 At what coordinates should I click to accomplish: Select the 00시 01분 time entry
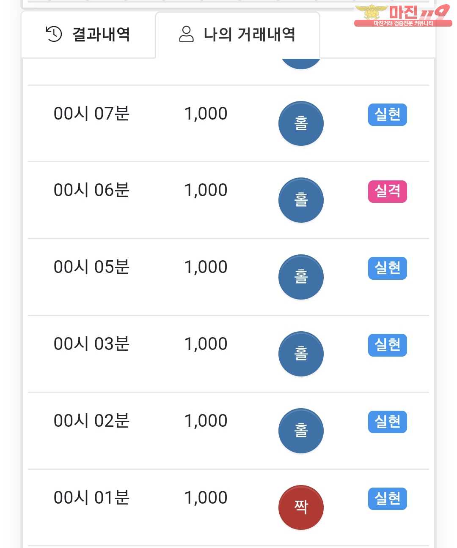pos(91,498)
